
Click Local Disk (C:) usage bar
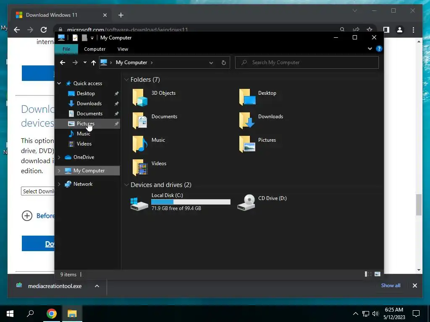(191, 202)
